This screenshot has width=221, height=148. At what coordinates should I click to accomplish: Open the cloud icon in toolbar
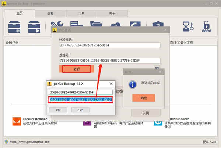pyautogui.click(x=116, y=24)
